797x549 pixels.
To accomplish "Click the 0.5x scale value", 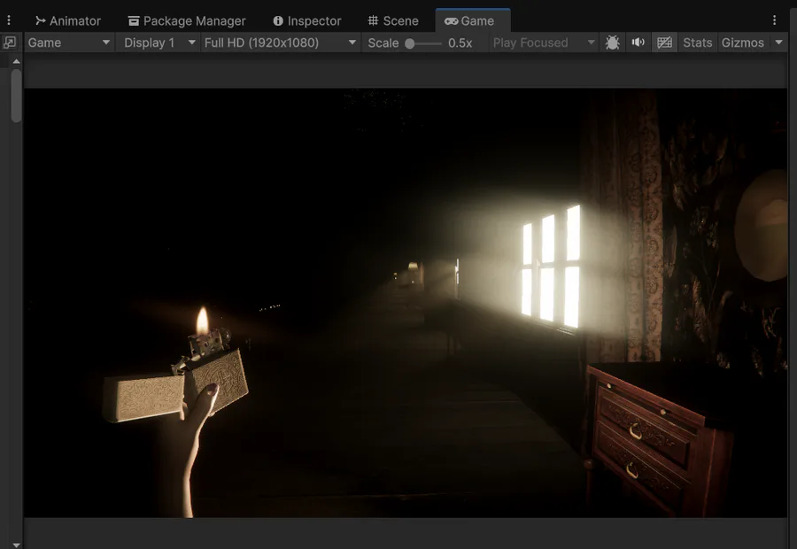I will click(x=460, y=43).
